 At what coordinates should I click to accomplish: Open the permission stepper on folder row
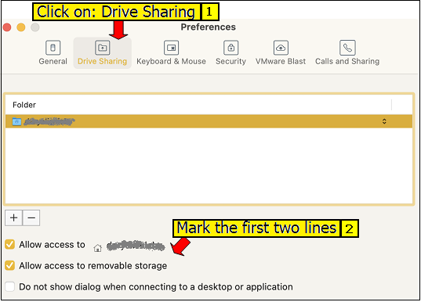click(384, 121)
